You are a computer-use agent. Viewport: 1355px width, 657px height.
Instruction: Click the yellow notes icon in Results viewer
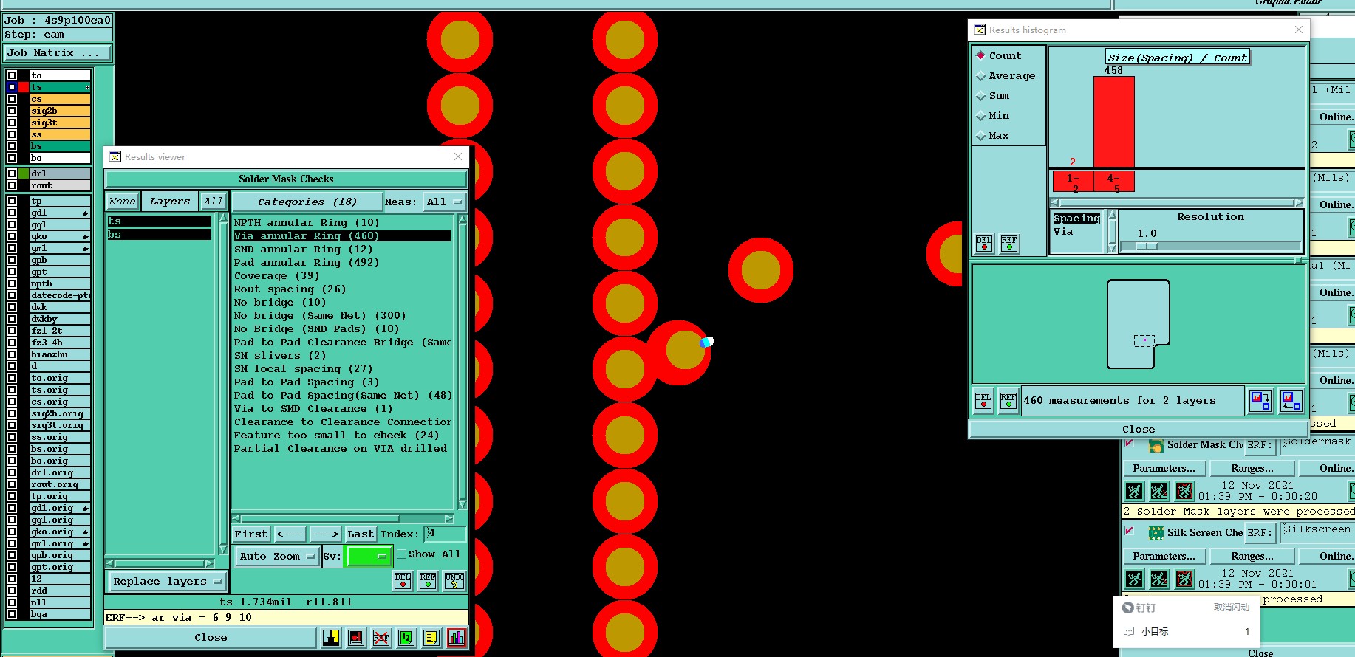click(431, 637)
